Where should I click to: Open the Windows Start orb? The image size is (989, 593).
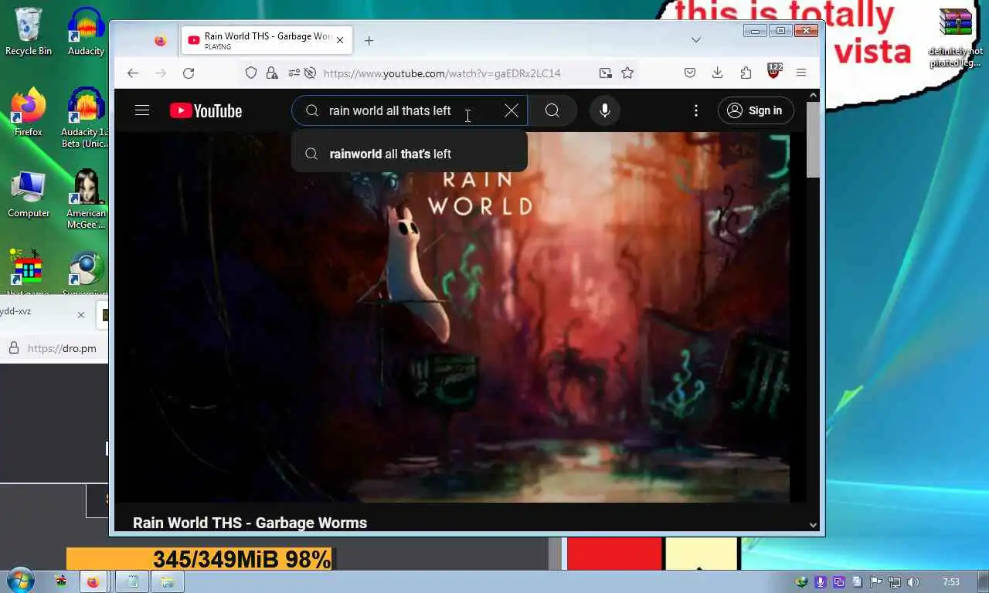[19, 581]
